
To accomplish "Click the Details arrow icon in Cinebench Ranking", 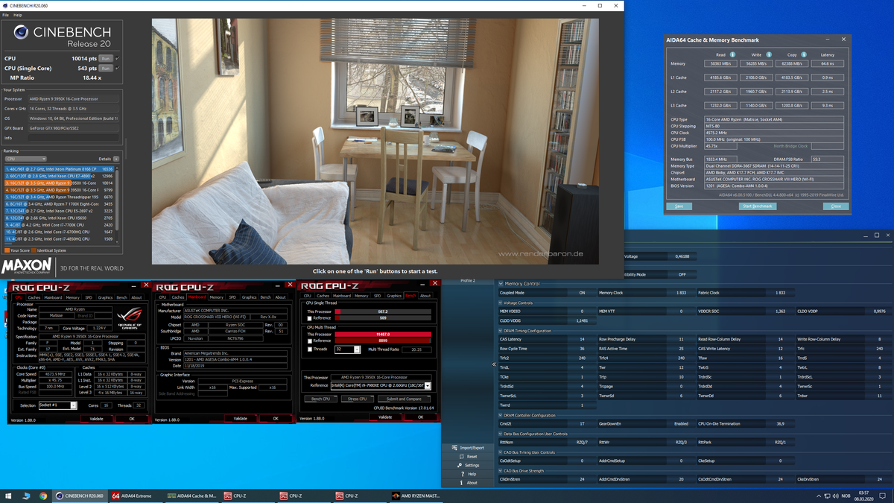I will [115, 159].
